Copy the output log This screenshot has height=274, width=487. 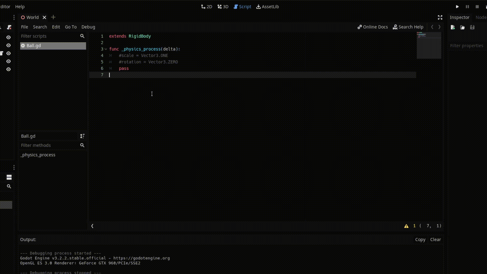tap(420, 239)
